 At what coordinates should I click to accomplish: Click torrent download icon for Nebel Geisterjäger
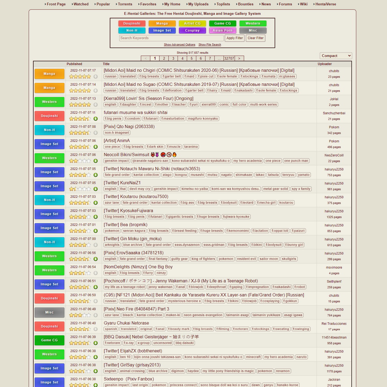click(96, 343)
